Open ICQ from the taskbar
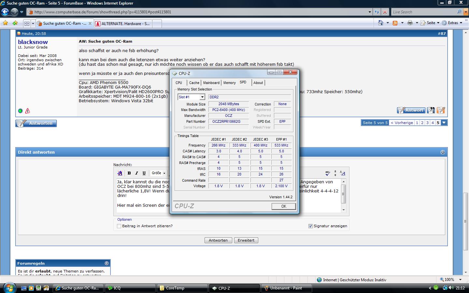This screenshot has height=293, width=469. coord(130,288)
